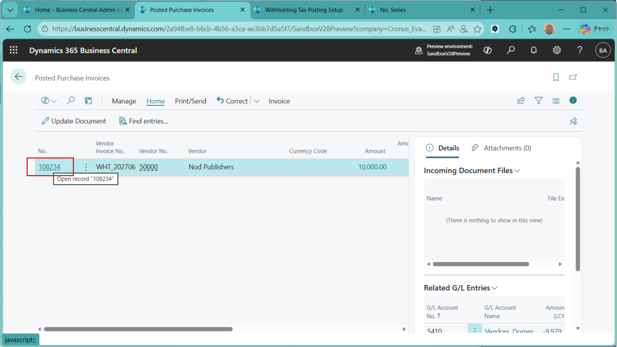
Task: Click the share icon in action bar
Action: pos(521,101)
